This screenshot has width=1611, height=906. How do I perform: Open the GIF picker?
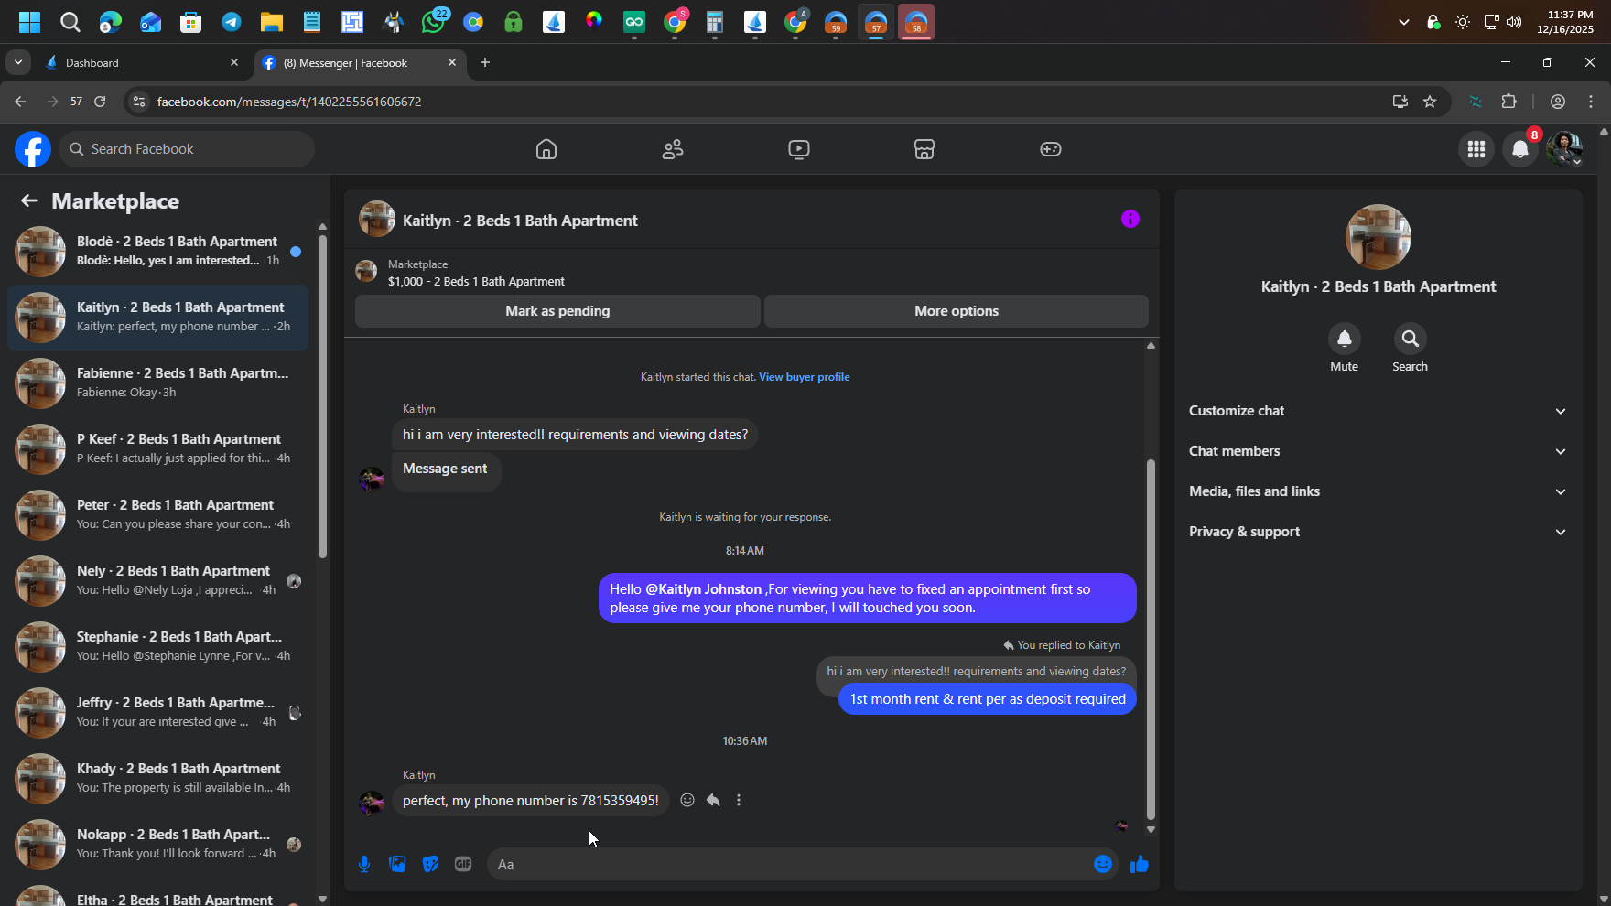[x=463, y=864]
